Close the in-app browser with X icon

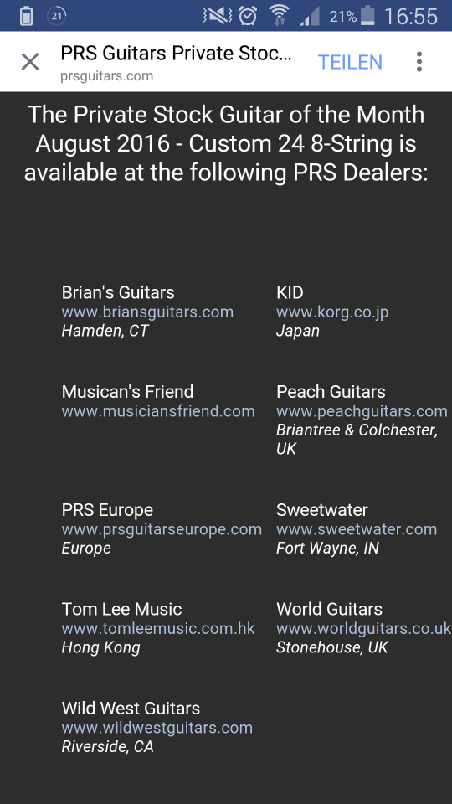click(x=30, y=62)
